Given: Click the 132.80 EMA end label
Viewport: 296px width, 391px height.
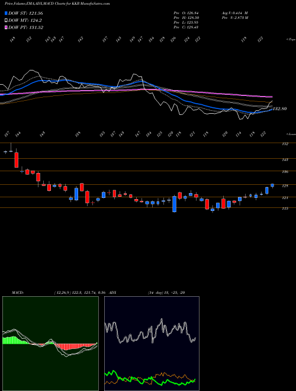Looking at the screenshot, I should (x=280, y=109).
